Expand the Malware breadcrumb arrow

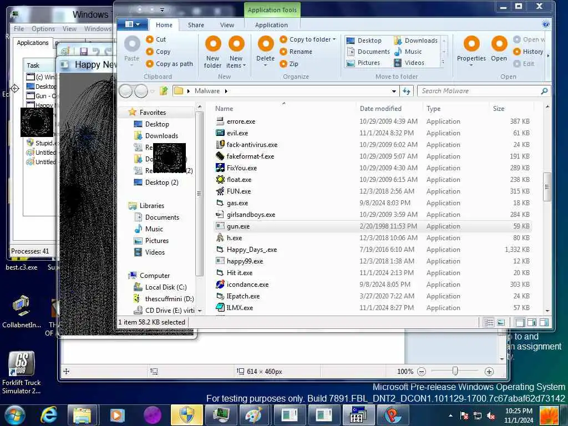[x=226, y=91]
